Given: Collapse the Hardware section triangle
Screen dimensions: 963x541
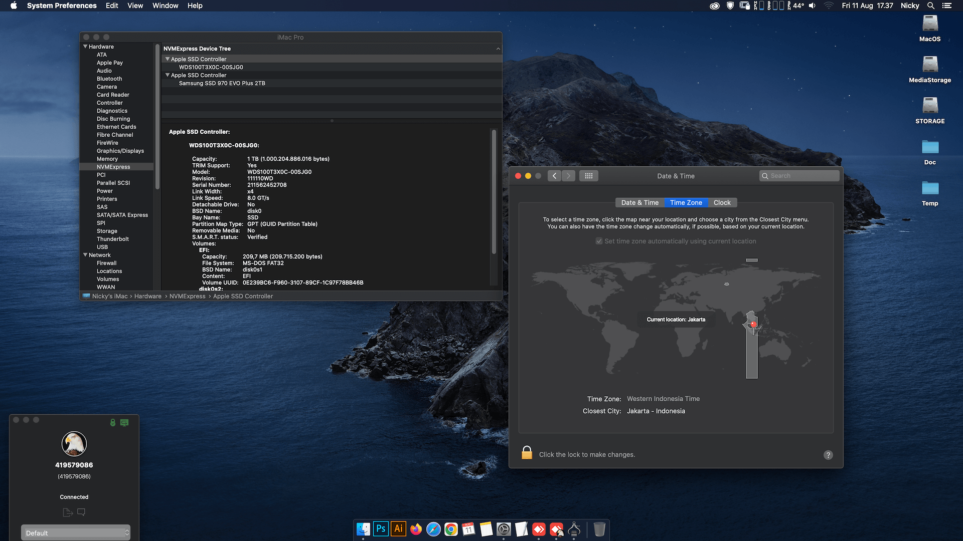Looking at the screenshot, I should pyautogui.click(x=85, y=47).
